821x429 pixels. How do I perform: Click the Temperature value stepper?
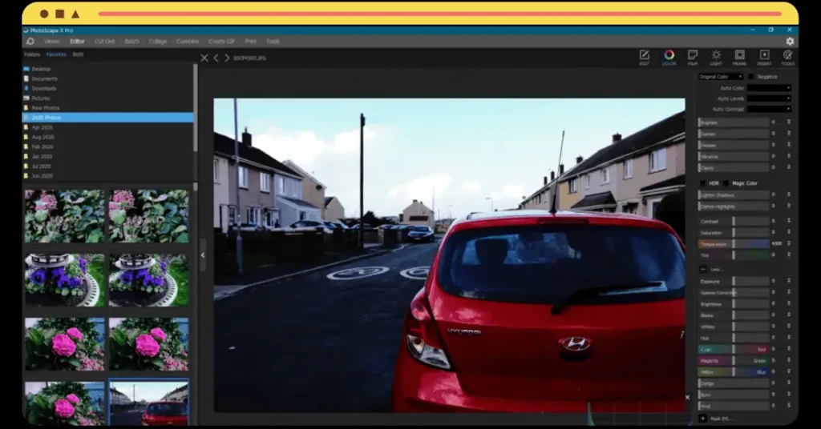[789, 243]
